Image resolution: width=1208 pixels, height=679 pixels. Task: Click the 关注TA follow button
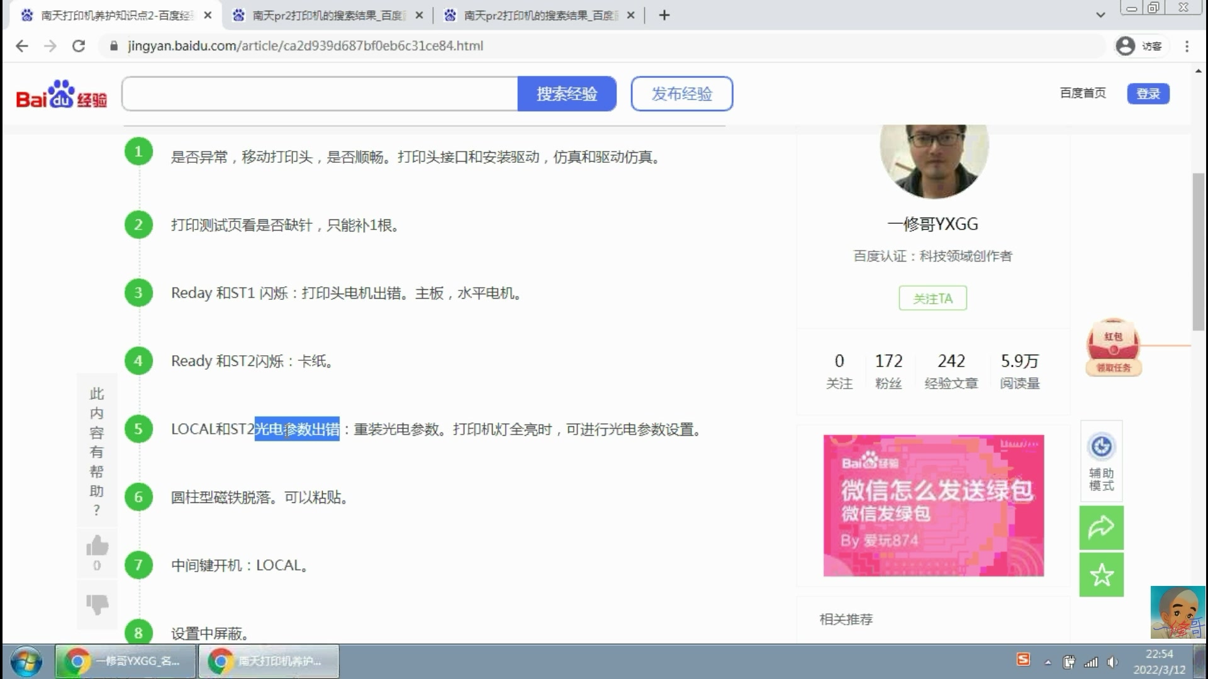(x=932, y=298)
